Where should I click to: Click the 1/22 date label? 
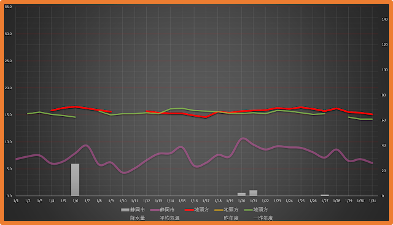(265, 201)
